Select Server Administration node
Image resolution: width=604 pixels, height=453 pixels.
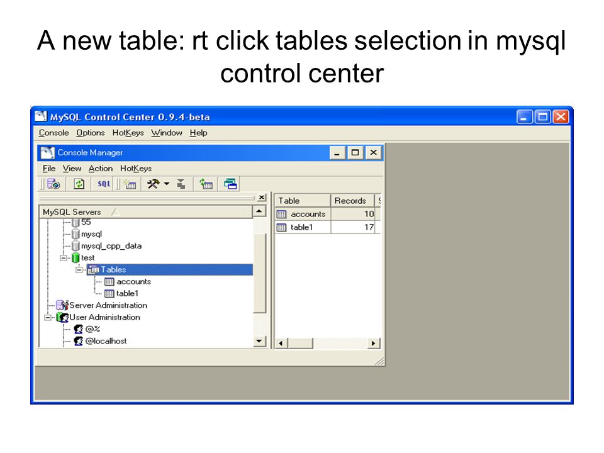[x=108, y=306]
